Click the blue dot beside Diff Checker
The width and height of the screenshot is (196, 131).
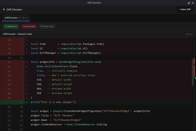tap(4, 10)
